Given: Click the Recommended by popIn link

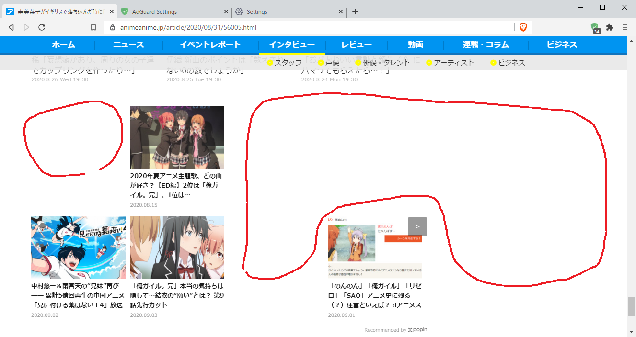Looking at the screenshot, I should click(x=396, y=330).
